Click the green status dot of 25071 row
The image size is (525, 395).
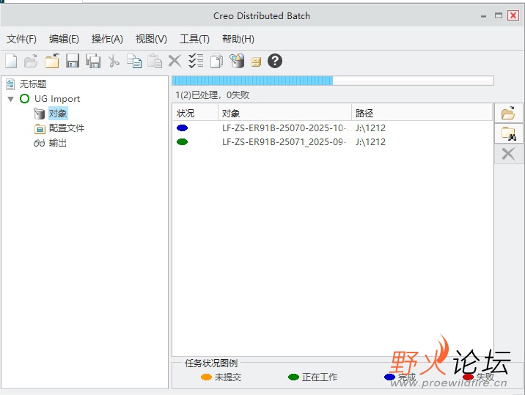point(182,142)
